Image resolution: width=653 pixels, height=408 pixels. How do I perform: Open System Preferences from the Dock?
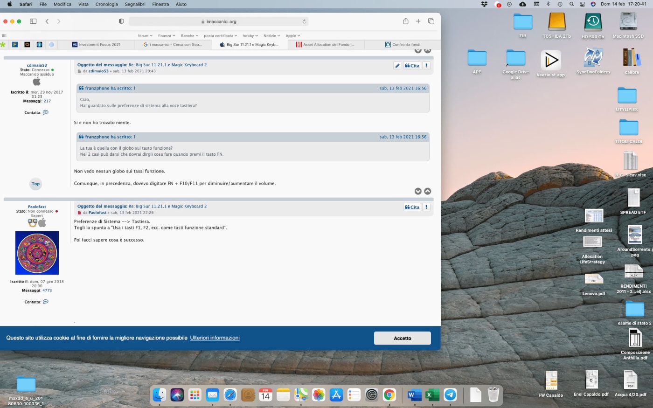372,395
